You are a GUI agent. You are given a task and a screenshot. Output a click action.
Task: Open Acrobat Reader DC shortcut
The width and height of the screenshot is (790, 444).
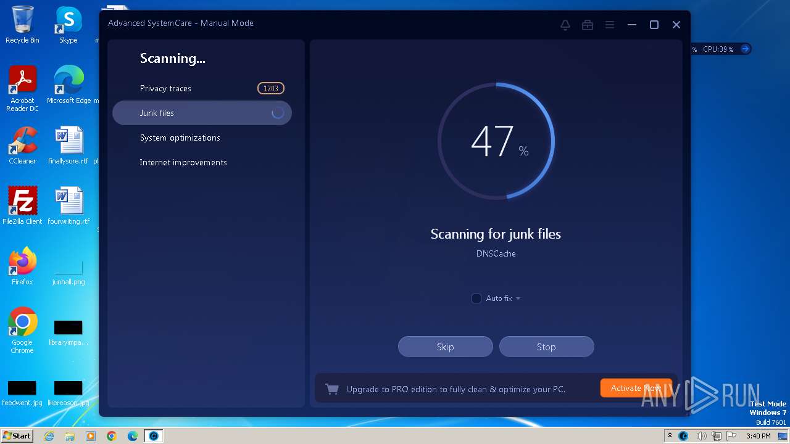point(22,89)
